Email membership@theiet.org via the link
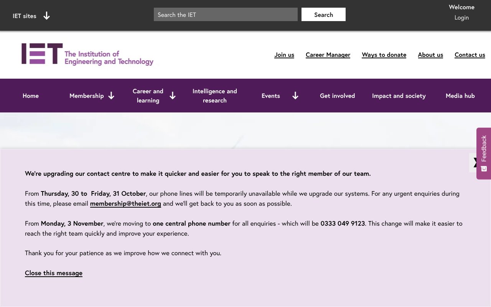 point(125,203)
